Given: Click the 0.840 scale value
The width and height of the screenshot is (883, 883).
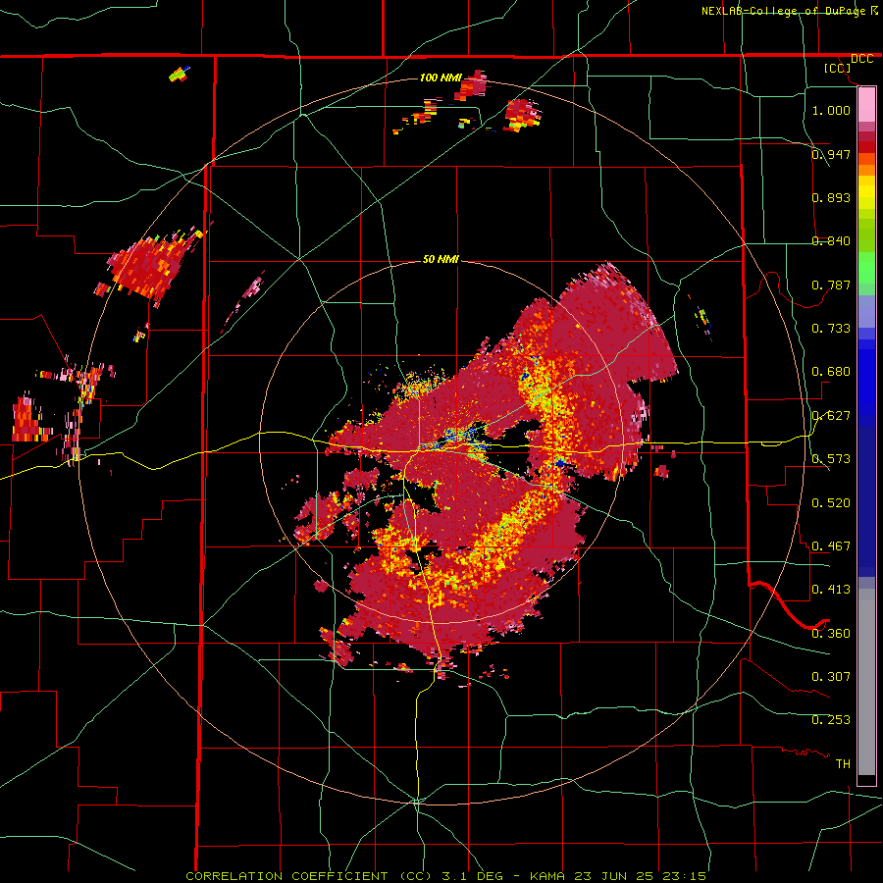Looking at the screenshot, I should point(831,241).
